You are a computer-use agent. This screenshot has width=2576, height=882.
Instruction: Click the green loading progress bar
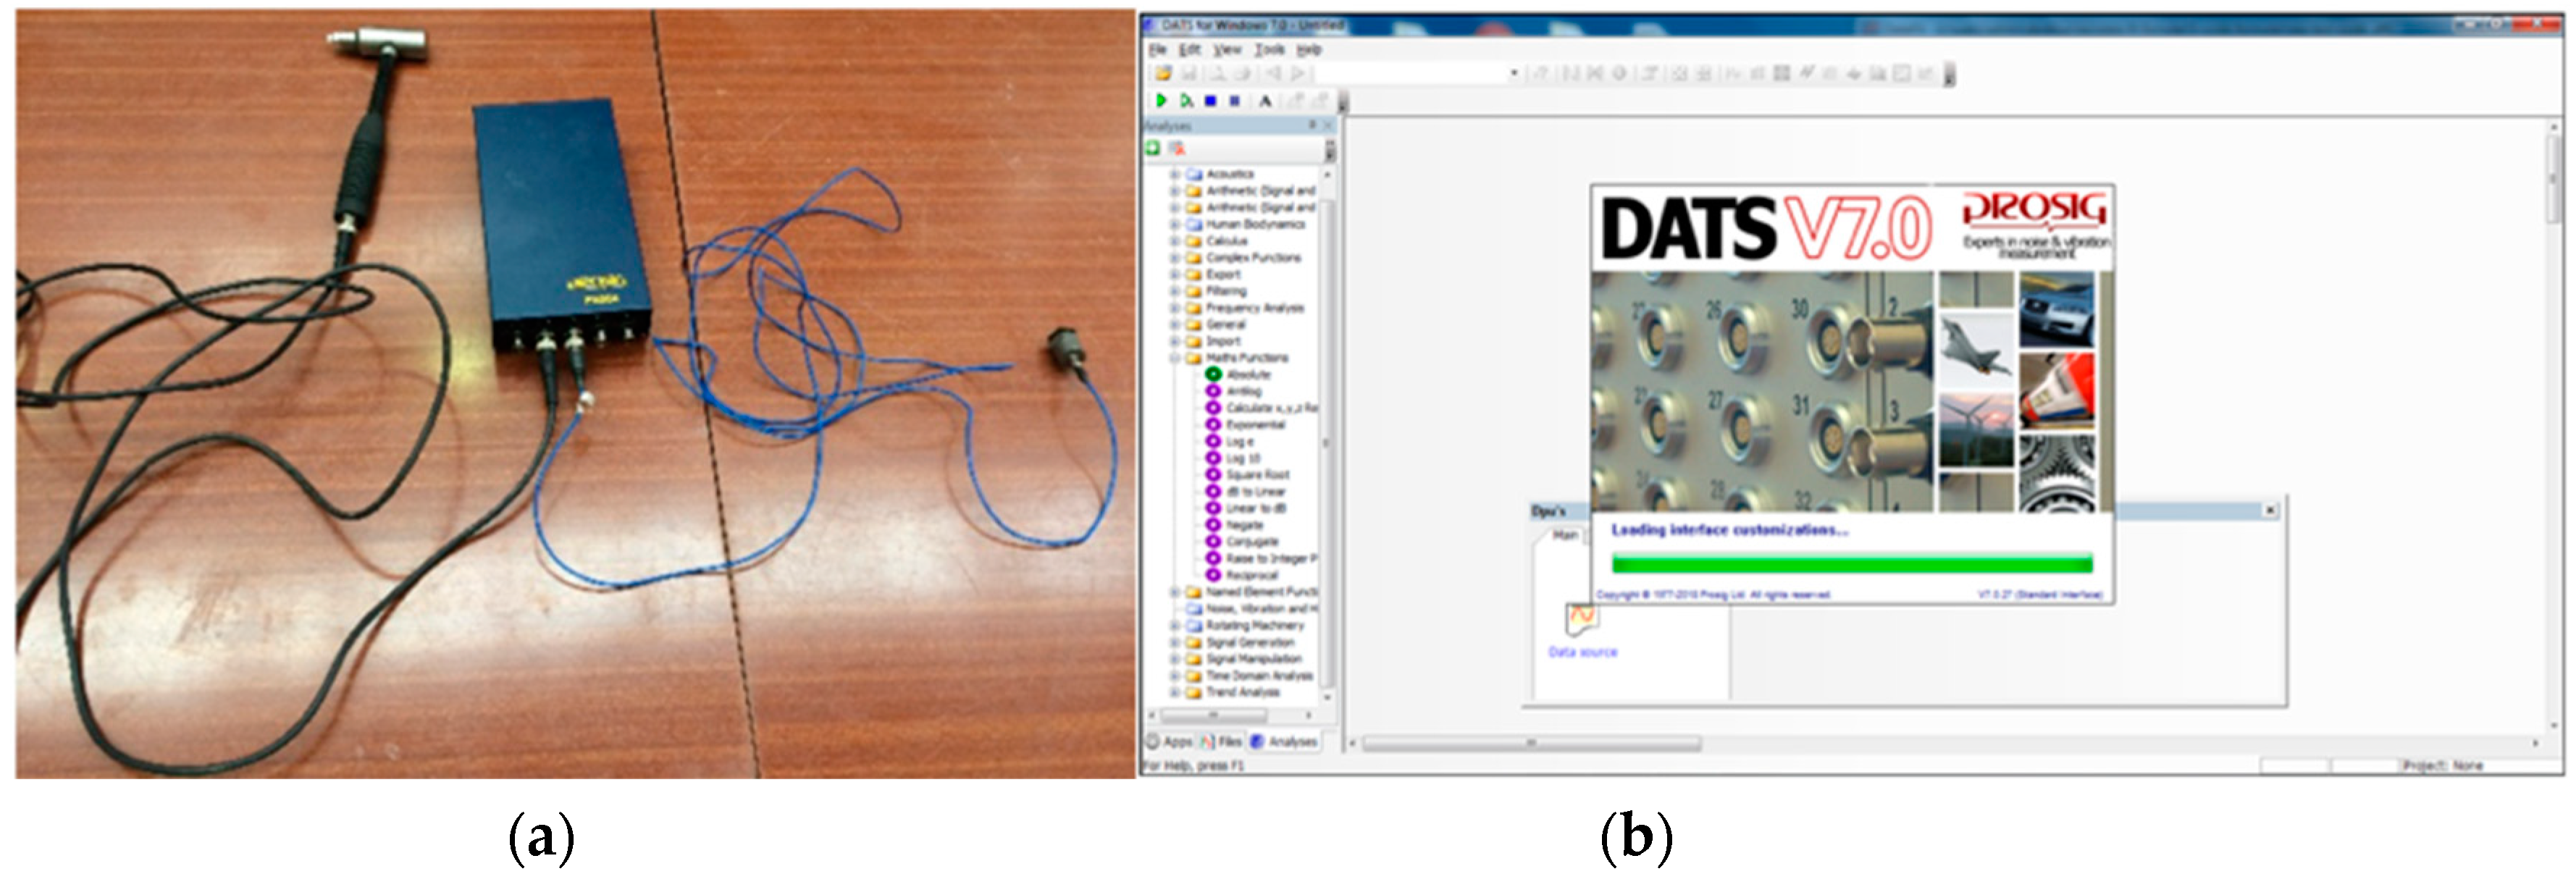pos(1852,563)
